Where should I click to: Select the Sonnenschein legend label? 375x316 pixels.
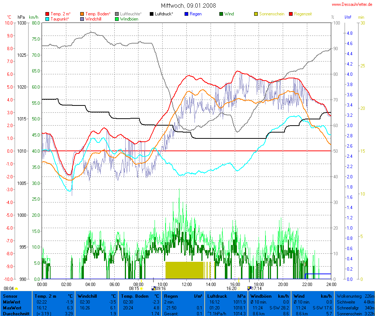click(271, 14)
